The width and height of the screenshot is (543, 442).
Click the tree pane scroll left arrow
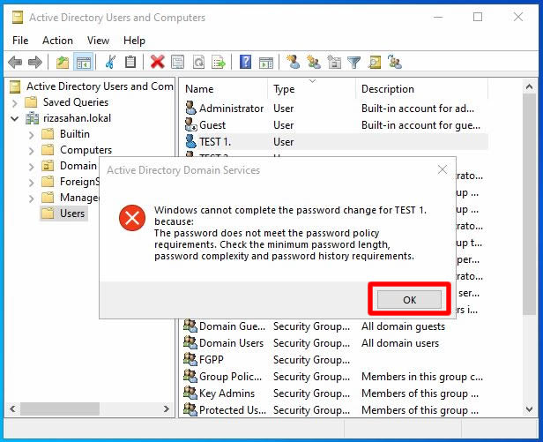point(12,409)
